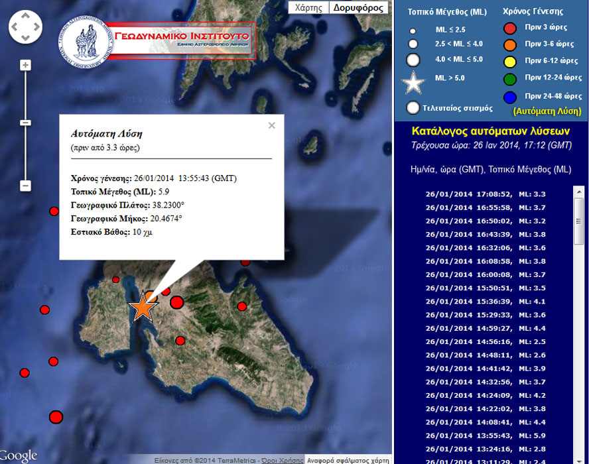Click the map pan control
Screen dimensions: 589x464
(25, 27)
